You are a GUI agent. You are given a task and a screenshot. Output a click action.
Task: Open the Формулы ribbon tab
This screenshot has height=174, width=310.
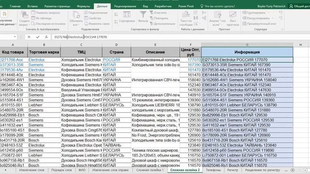pyautogui.click(x=83, y=6)
